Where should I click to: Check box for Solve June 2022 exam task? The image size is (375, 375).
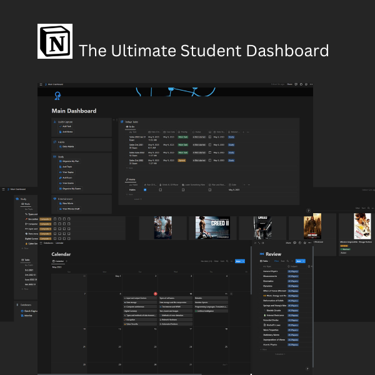point(210,152)
